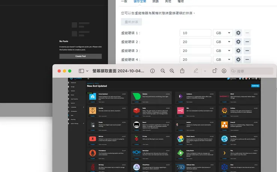Open Data Protection in the TrueNAS sidebar

point(74,99)
